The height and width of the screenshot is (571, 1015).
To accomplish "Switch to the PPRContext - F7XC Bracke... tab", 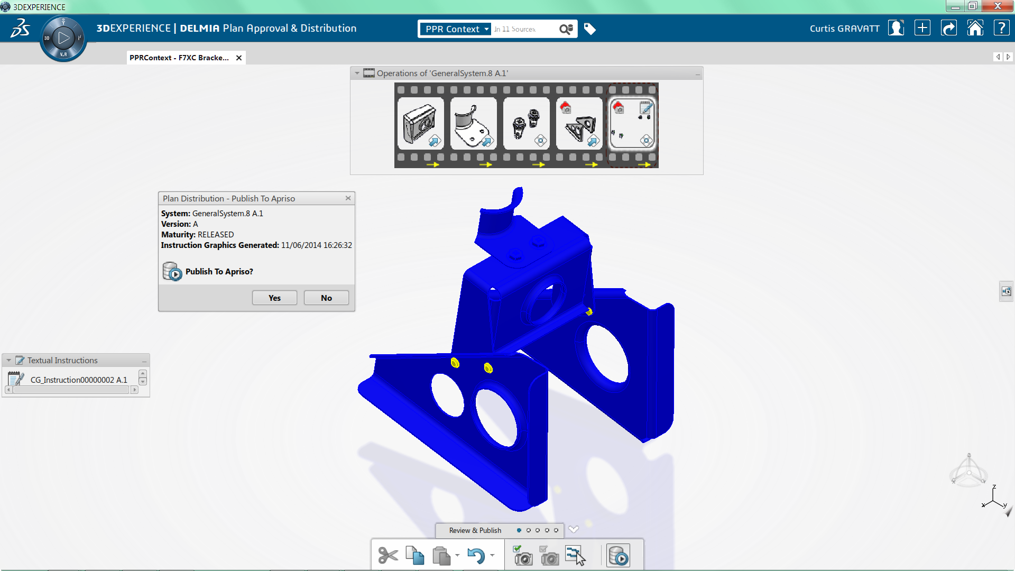I will 179,58.
